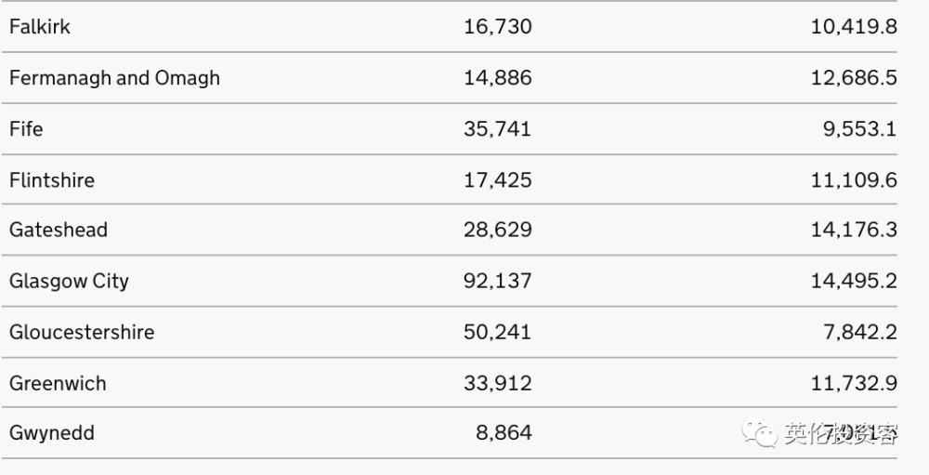The width and height of the screenshot is (929, 475).
Task: Select the 8,864 value for Gwynedd
Action: (504, 433)
